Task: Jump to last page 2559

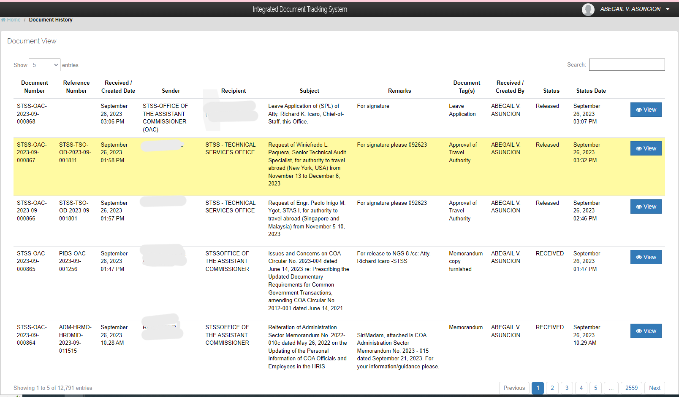Action: tap(632, 388)
